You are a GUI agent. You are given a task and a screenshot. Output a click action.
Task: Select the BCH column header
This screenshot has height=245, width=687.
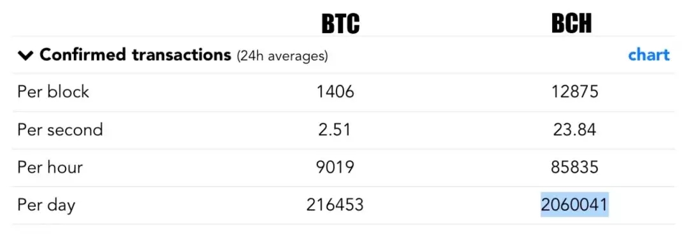coord(571,23)
